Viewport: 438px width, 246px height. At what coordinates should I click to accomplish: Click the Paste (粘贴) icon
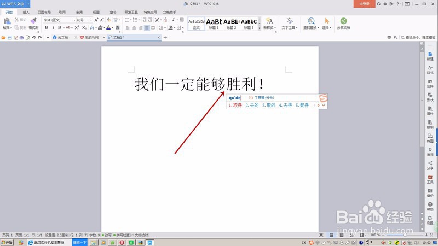coord(7,21)
